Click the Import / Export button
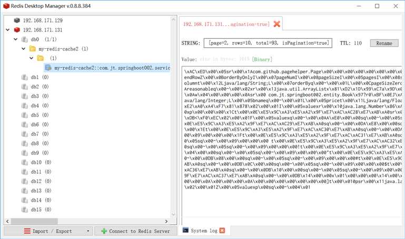Viewport: 405px width, 239px height. coord(48,231)
